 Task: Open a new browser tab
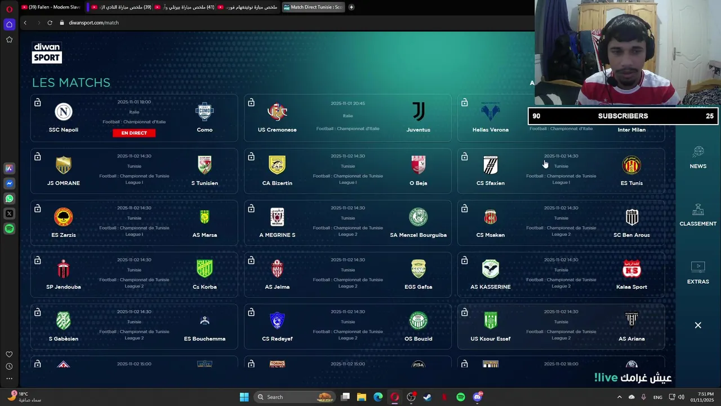351,7
